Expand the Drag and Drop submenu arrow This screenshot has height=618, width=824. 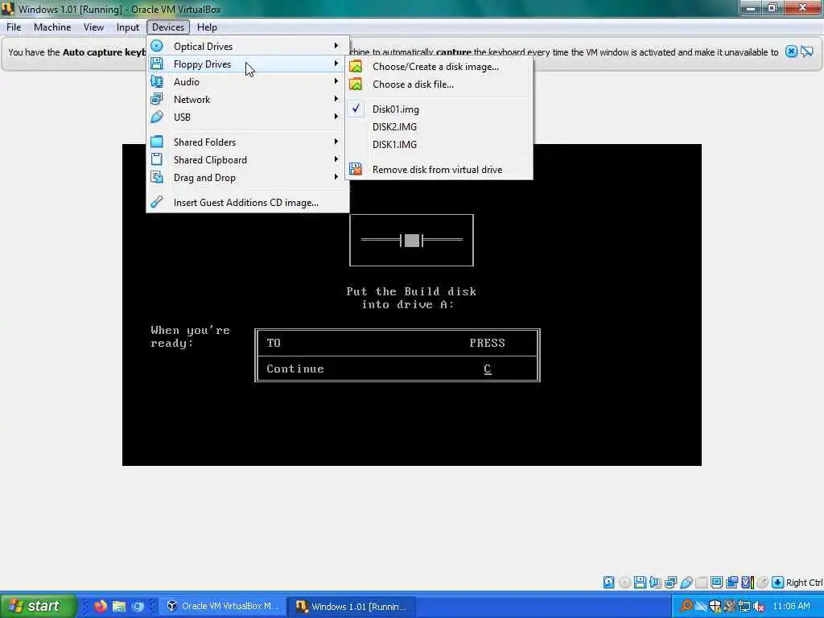coord(336,177)
